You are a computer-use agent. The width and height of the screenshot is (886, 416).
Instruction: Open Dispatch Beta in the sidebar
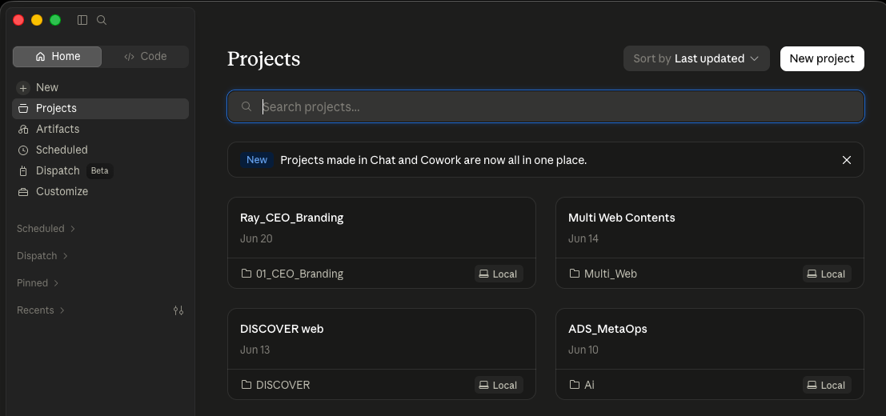coord(101,171)
